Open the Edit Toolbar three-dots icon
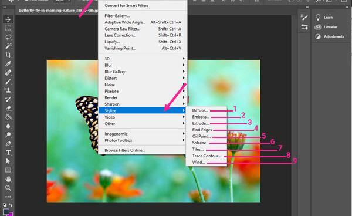 [x=8, y=197]
